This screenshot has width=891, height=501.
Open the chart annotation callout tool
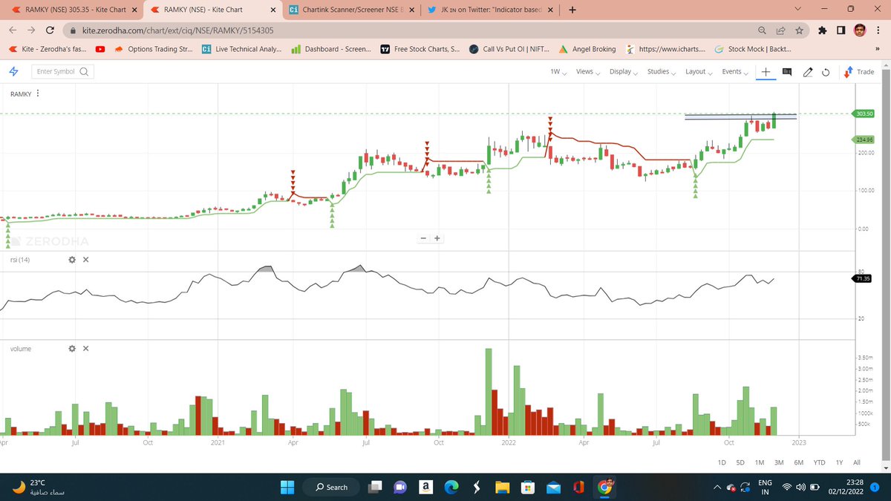pyautogui.click(x=787, y=72)
